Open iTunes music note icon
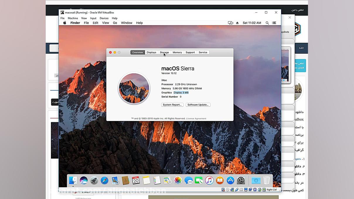 point(209,180)
